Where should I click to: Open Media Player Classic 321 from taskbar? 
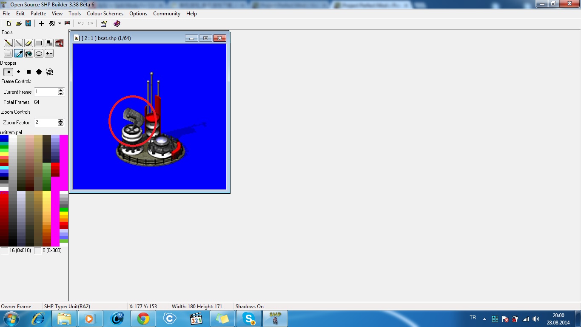196,318
